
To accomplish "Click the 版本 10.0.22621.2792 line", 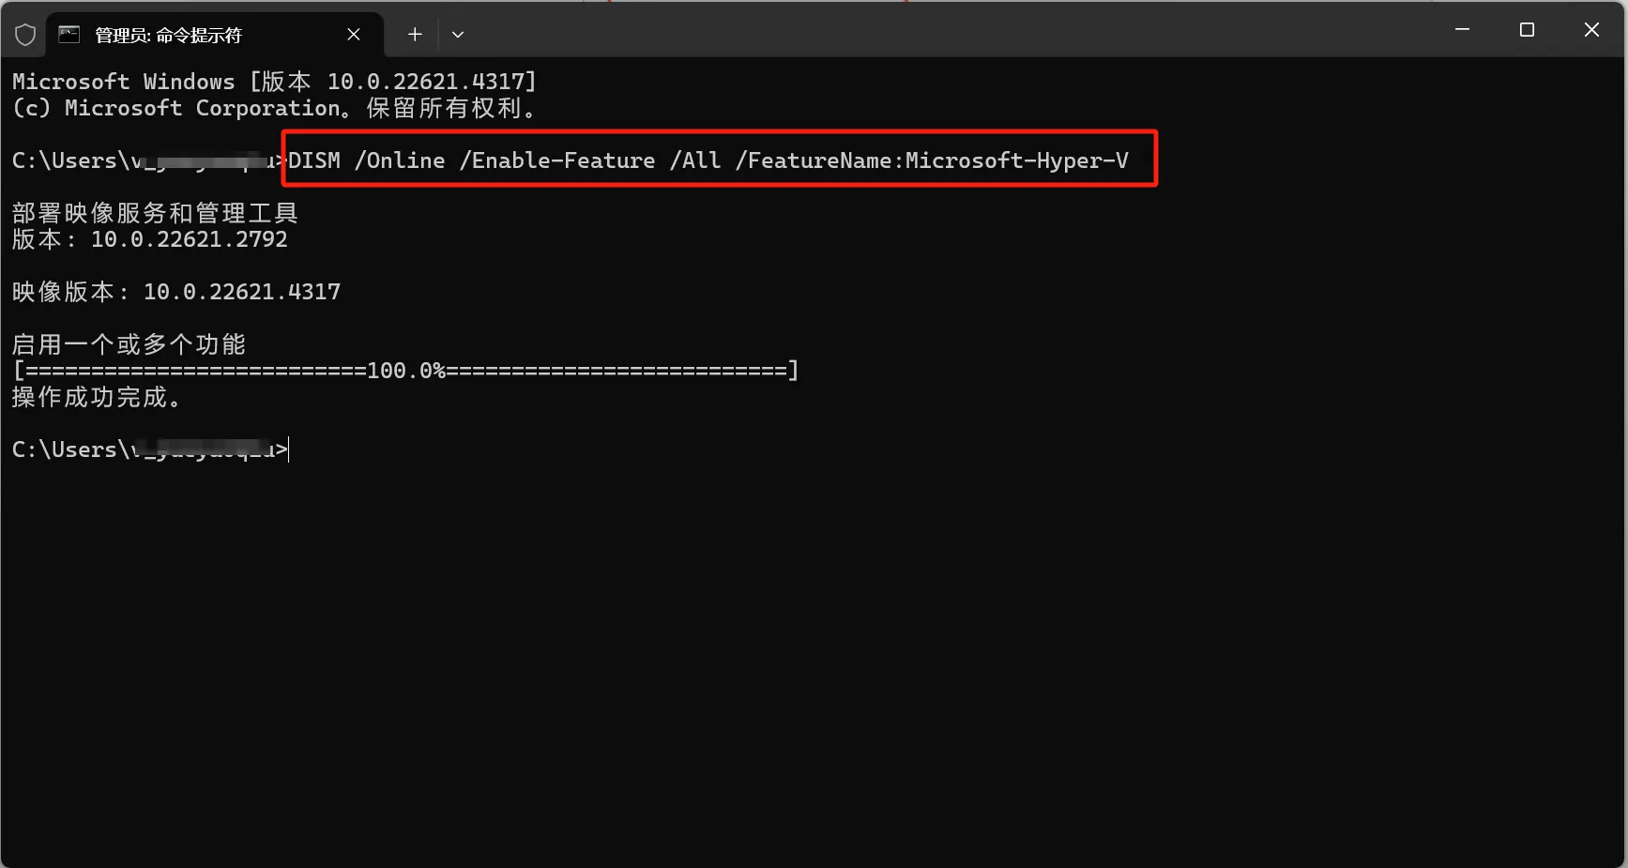I will click(150, 239).
